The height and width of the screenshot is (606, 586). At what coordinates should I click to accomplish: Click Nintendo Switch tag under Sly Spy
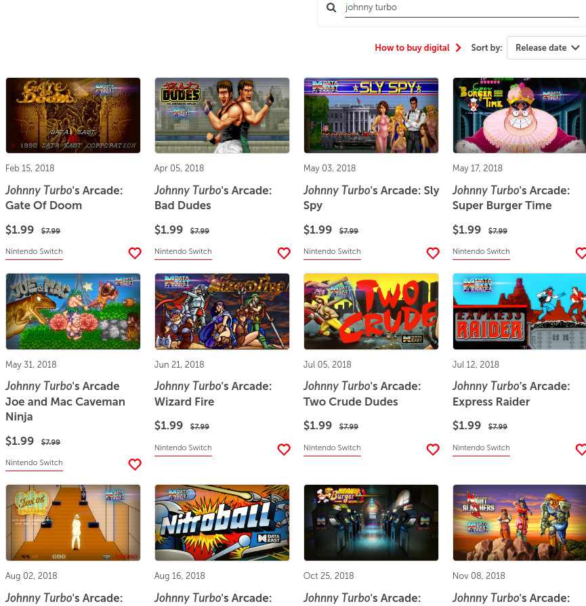[x=332, y=252]
